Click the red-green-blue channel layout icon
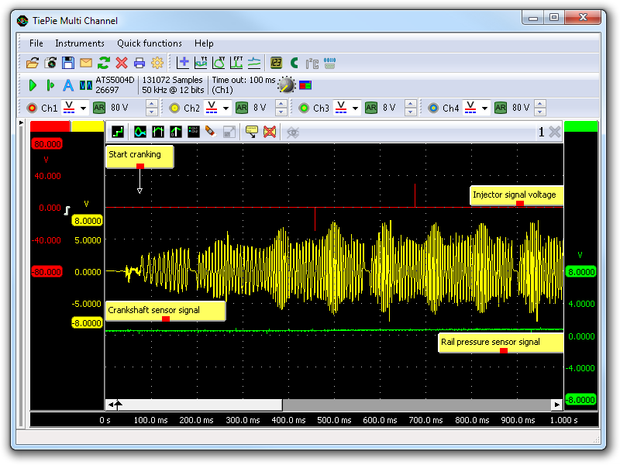Viewport: 620px width, 465px height. click(305, 85)
